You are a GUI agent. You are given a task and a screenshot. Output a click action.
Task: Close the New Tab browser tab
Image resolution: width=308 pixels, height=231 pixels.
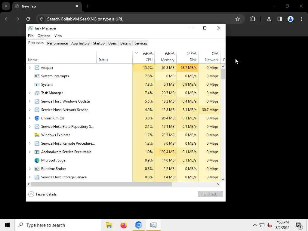tap(77, 6)
